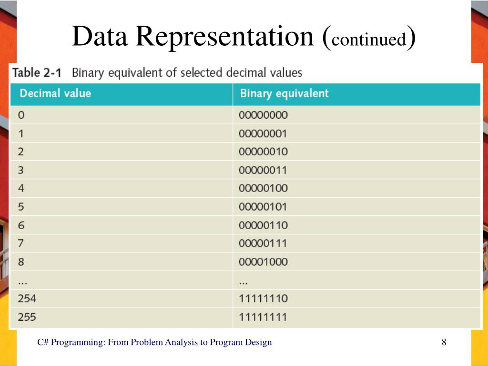Image resolution: width=488 pixels, height=366 pixels.
Task: Click the slide number 8
Action: click(444, 342)
